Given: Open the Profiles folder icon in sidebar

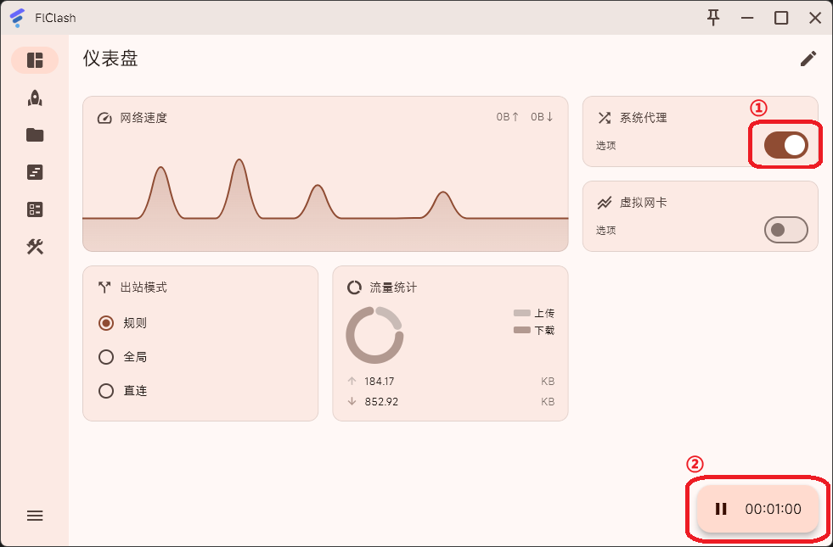Looking at the screenshot, I should pos(35,135).
